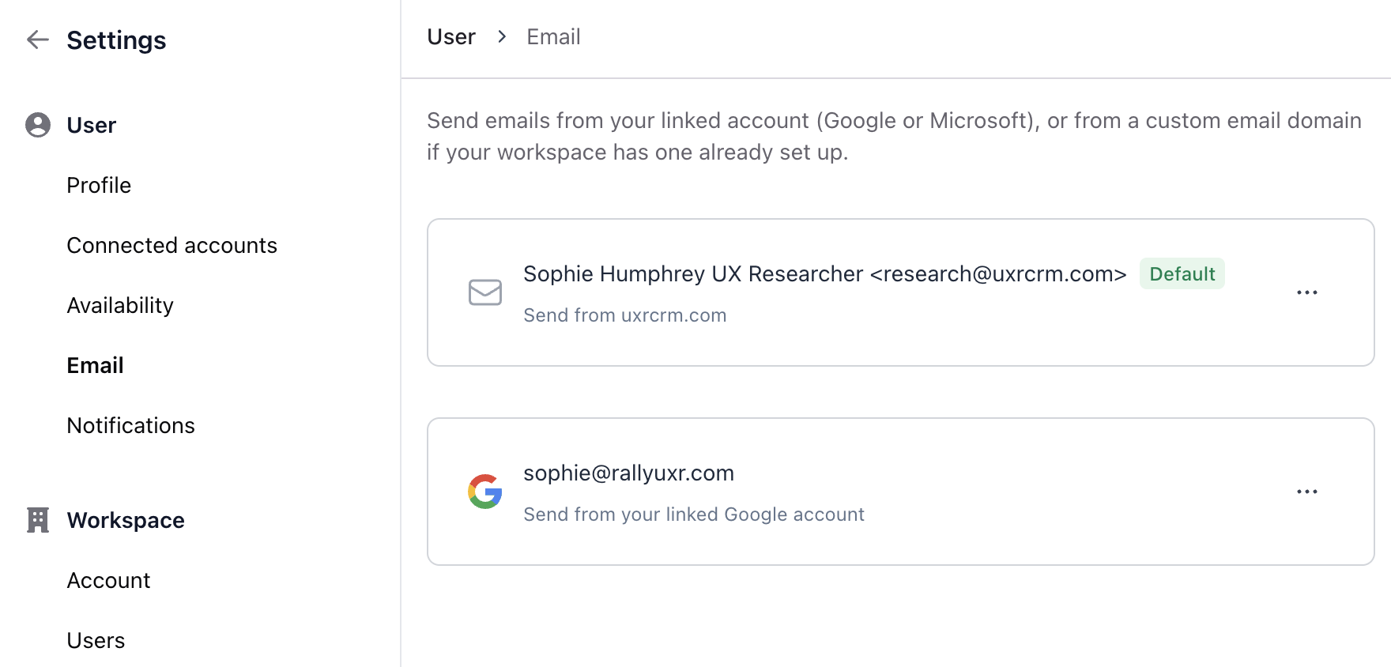Go to Connected accounts settings
This screenshot has height=667, width=1391.
tap(172, 245)
